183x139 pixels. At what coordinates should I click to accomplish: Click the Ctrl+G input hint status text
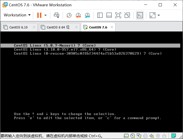pos(52,136)
